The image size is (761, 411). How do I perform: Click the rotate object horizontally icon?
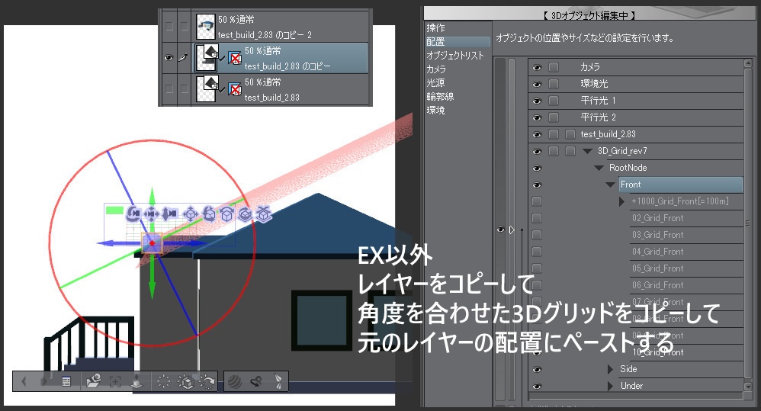226,214
